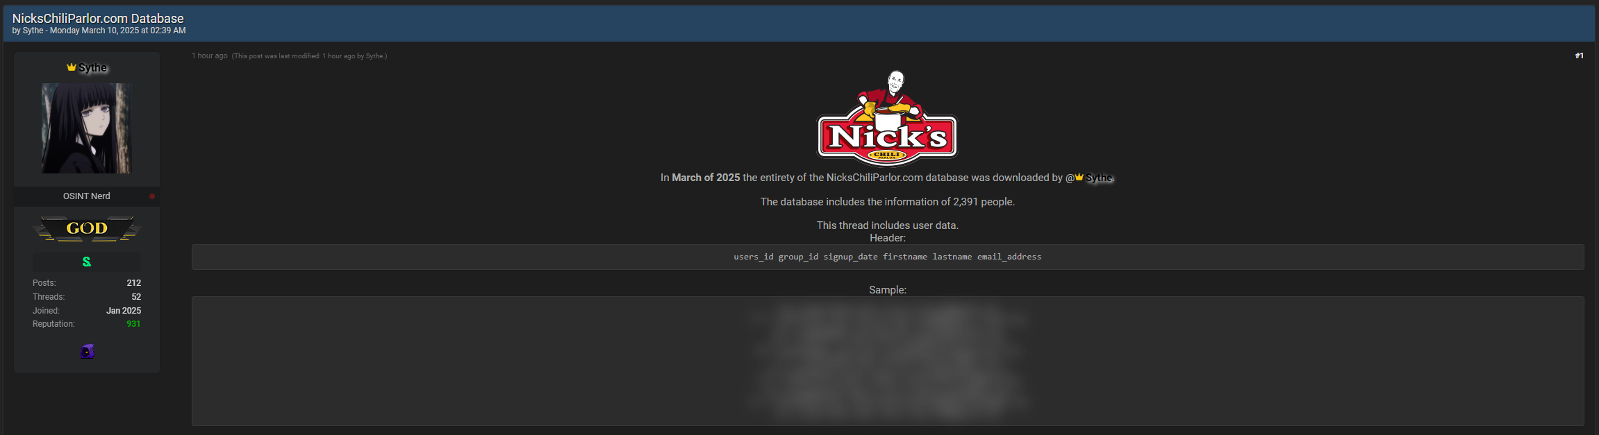
Task: Click the red offline status dot
Action: click(152, 196)
